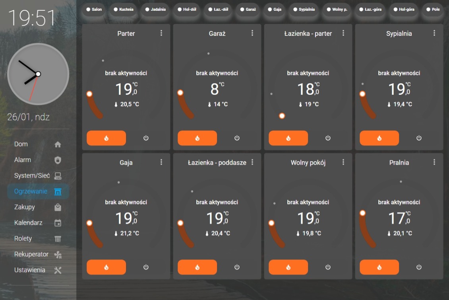Turn off Wolny pokój with power icon
This screenshot has width=449, height=300.
[328, 267]
